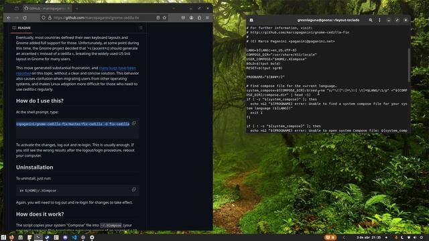Open the purple round app in taskbar
Image resolution: width=429 pixels, height=241 pixels.
[65, 238]
